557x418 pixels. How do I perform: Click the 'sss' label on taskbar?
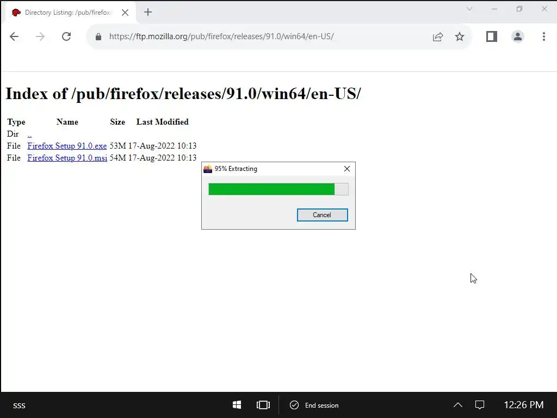[x=19, y=405]
